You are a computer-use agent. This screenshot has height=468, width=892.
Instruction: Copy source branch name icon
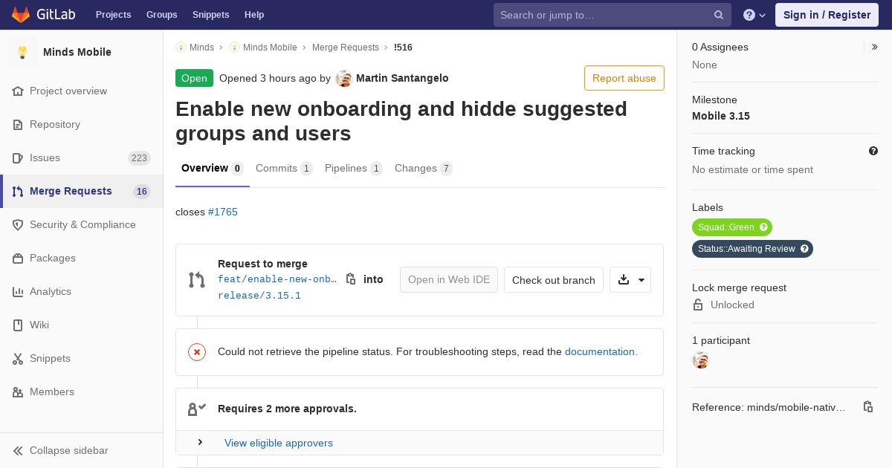351,279
